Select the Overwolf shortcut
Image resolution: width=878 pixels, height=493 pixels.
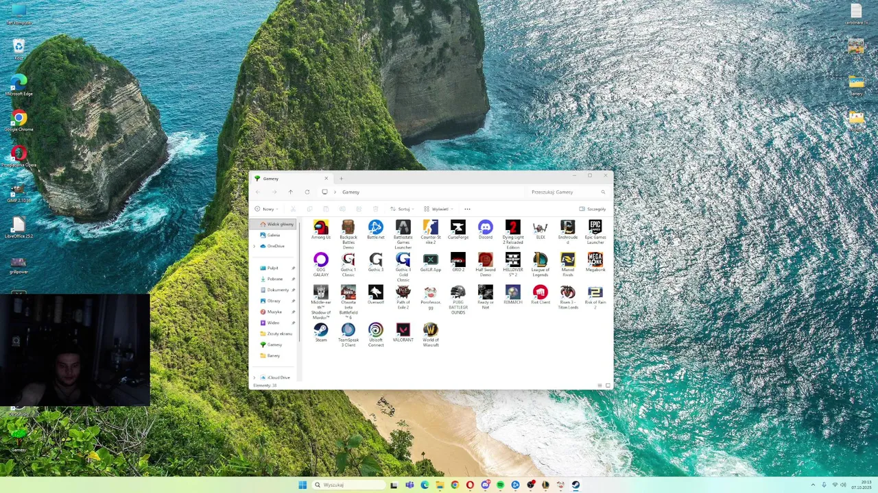[x=376, y=295]
